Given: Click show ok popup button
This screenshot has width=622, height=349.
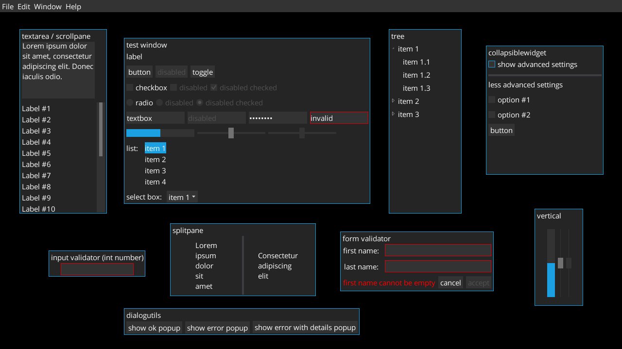Looking at the screenshot, I should 154,328.
